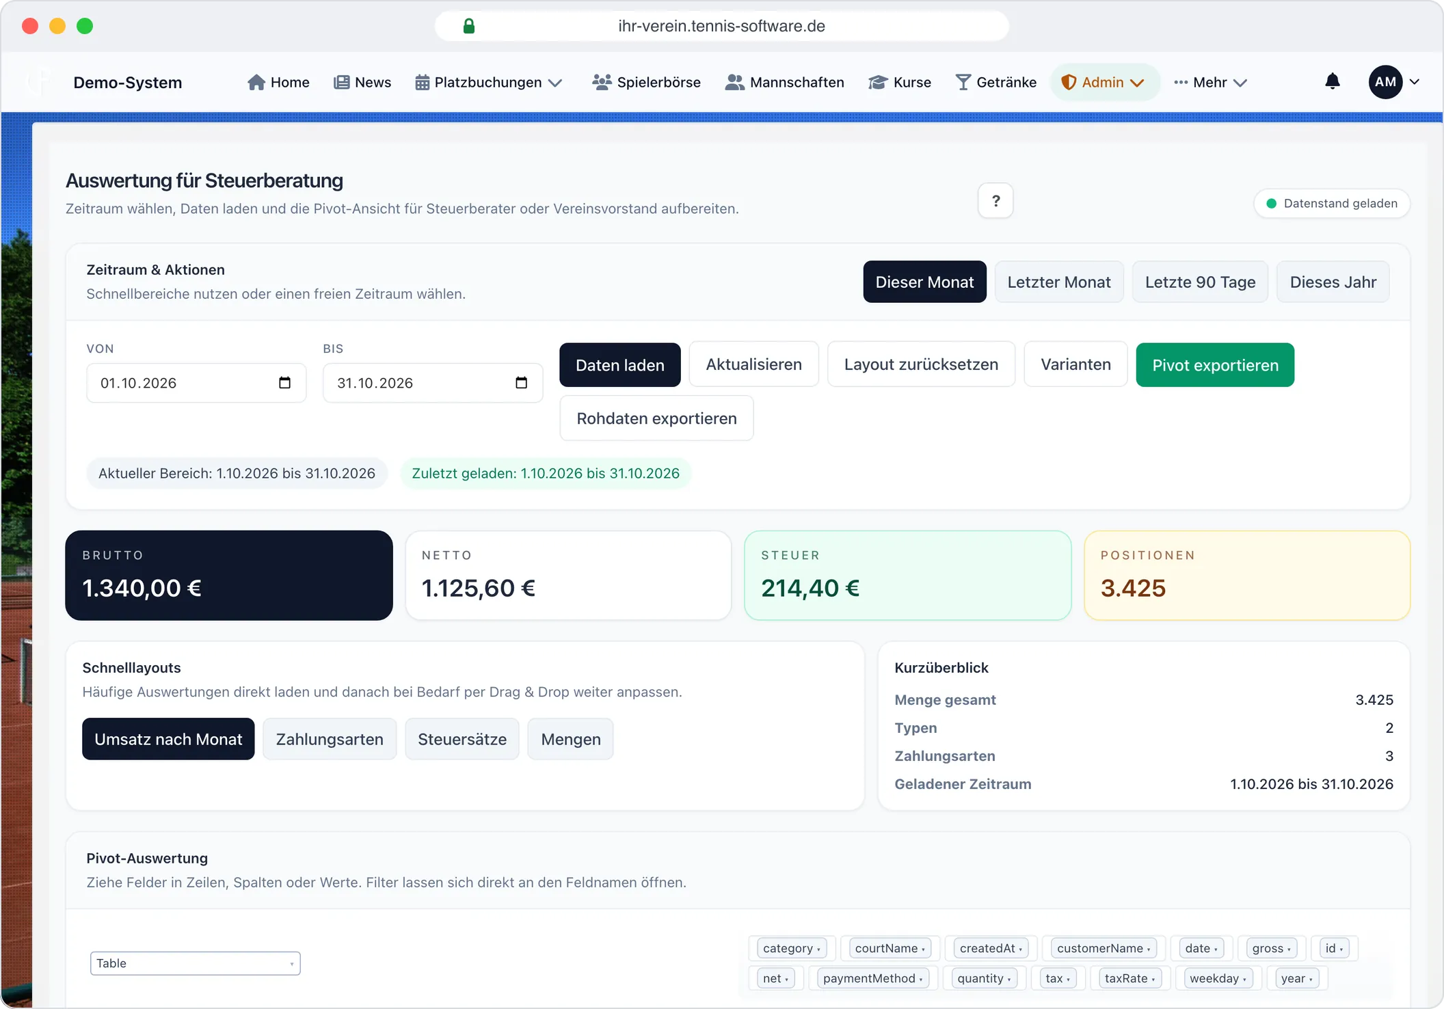Click the Mannschaften people icon
Image resolution: width=1444 pixels, height=1009 pixels.
tap(734, 83)
